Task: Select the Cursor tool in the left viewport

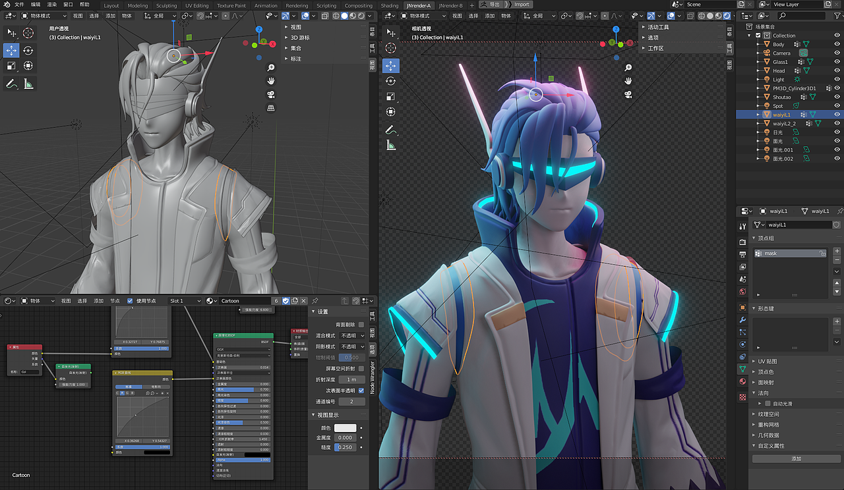Action: 28,33
